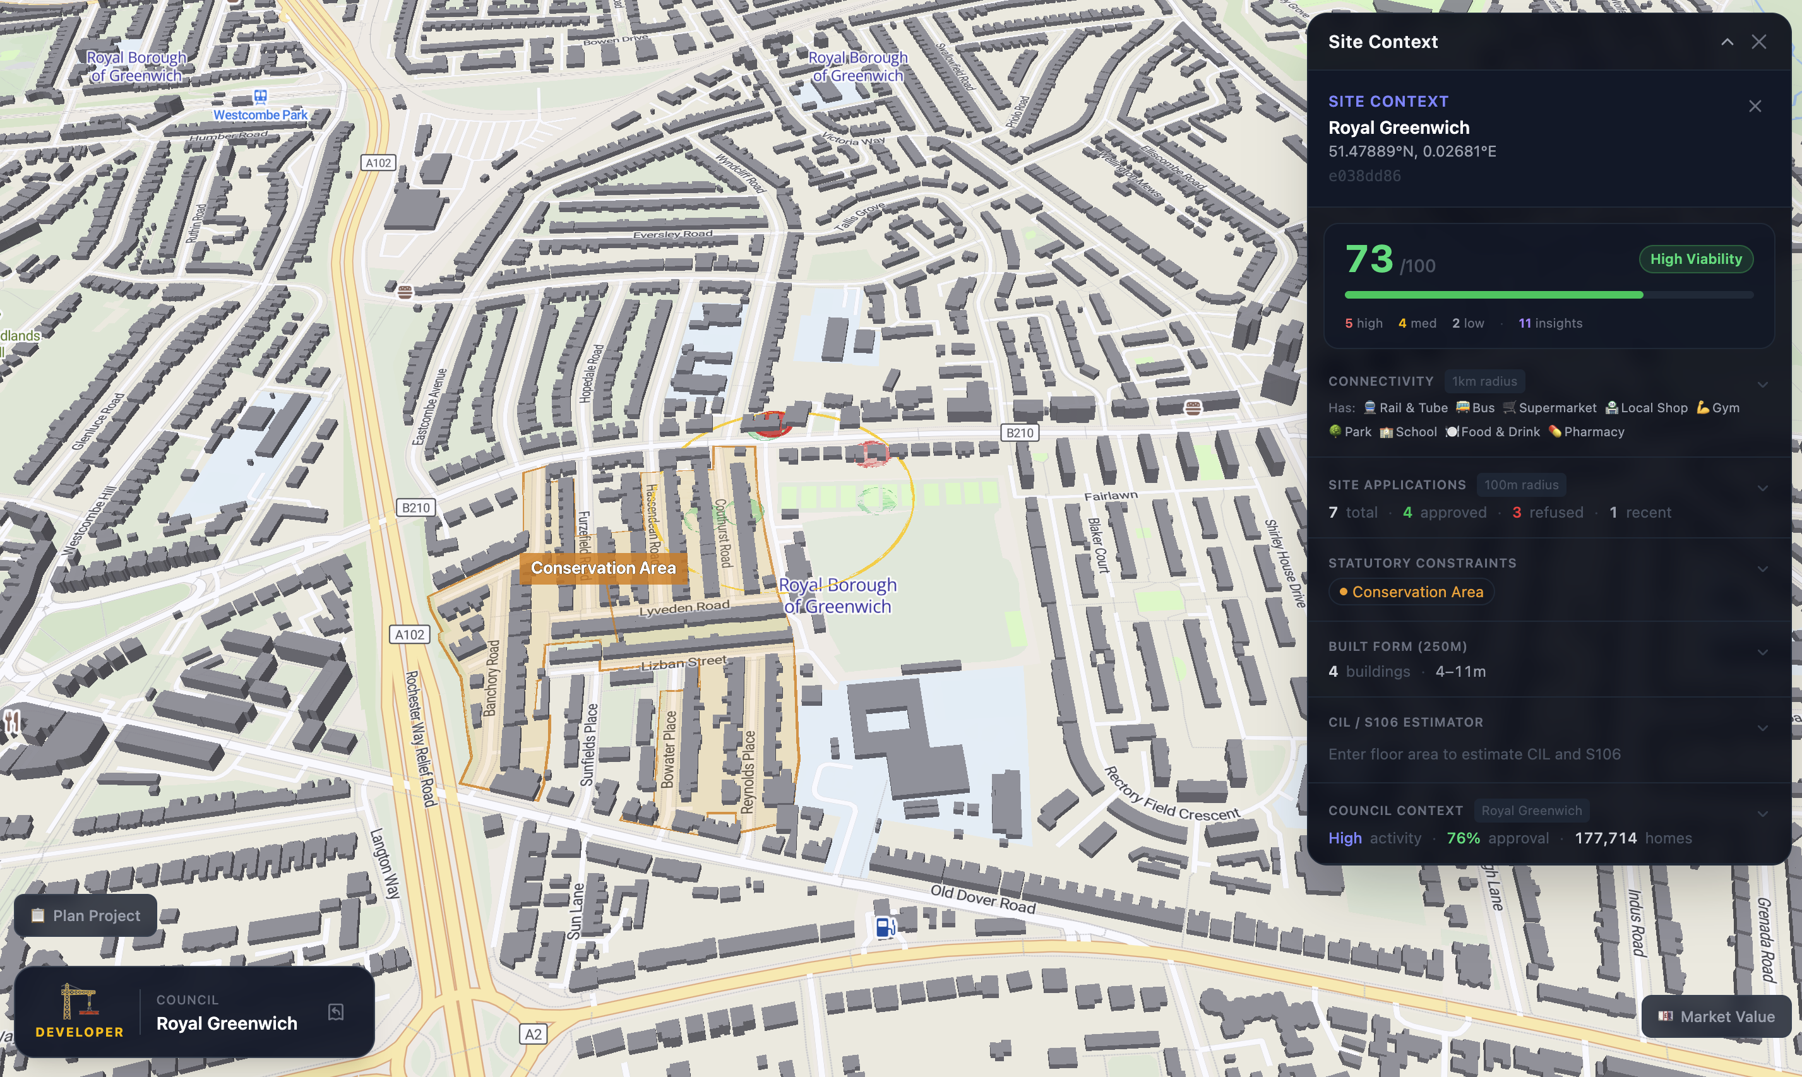
Task: Expand the Built Form (250m) section
Action: click(x=1762, y=652)
